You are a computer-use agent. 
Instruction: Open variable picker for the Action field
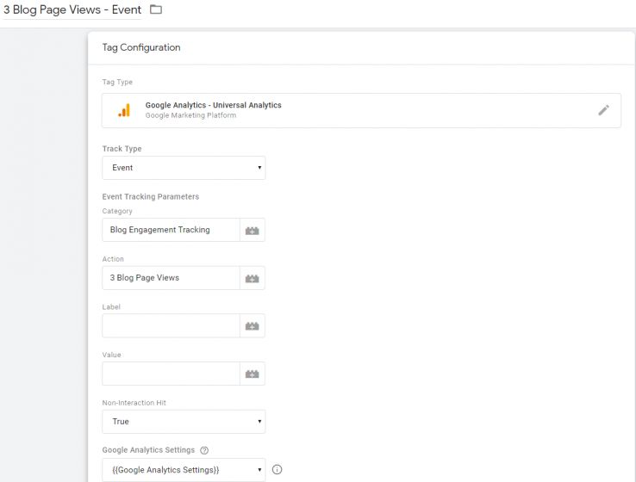(x=252, y=278)
